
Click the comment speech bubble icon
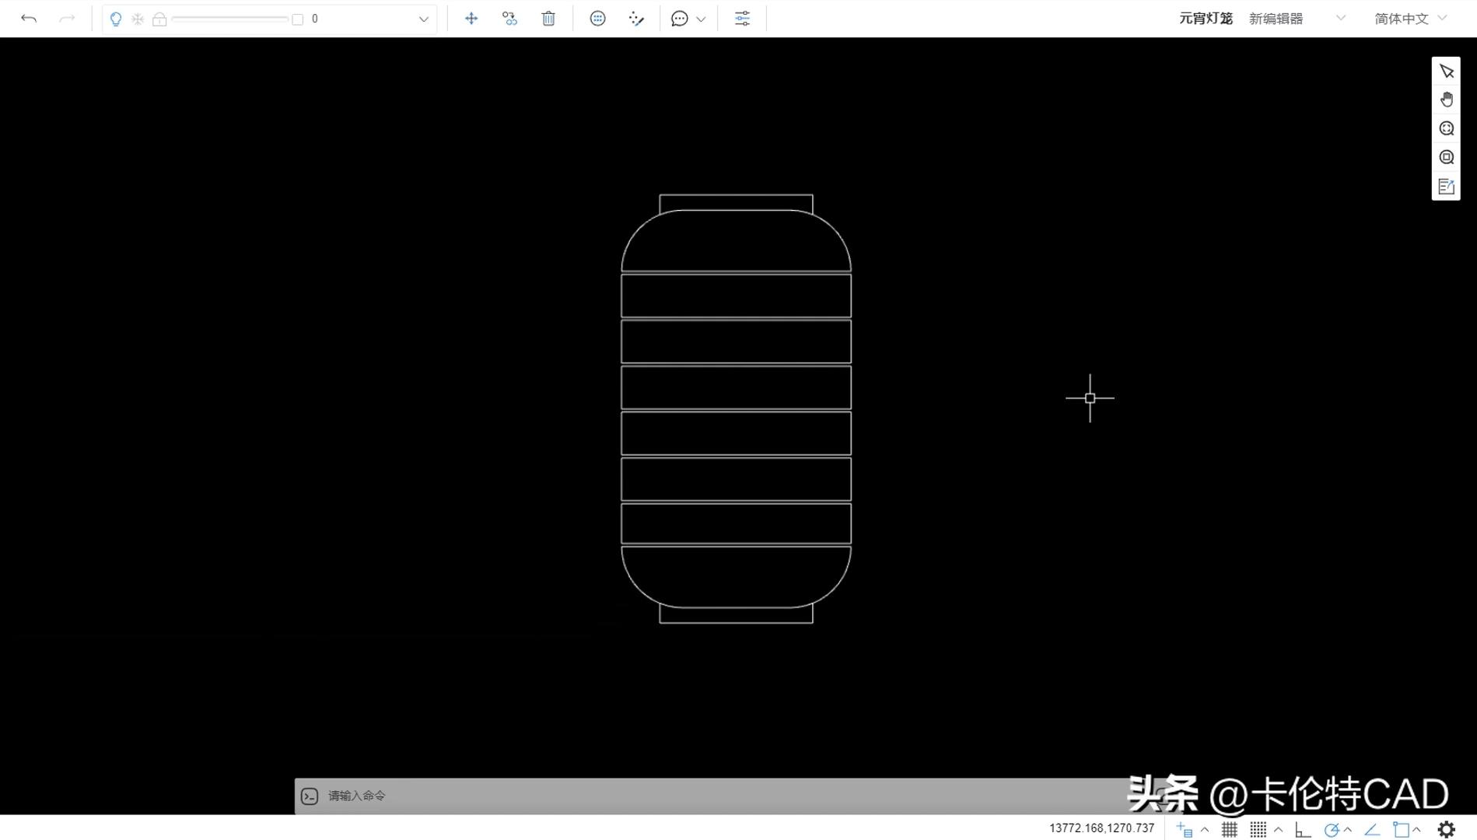coord(679,19)
